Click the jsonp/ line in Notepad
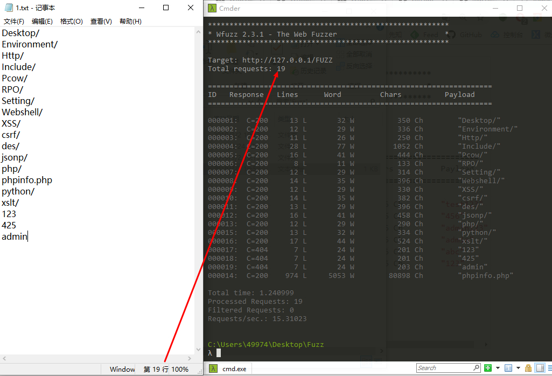The height and width of the screenshot is (376, 552). click(15, 157)
